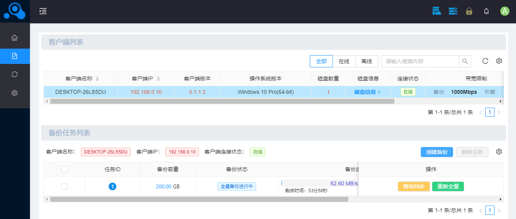Toggle select-all checkbox in task table header
The width and height of the screenshot is (516, 219).
point(64,169)
